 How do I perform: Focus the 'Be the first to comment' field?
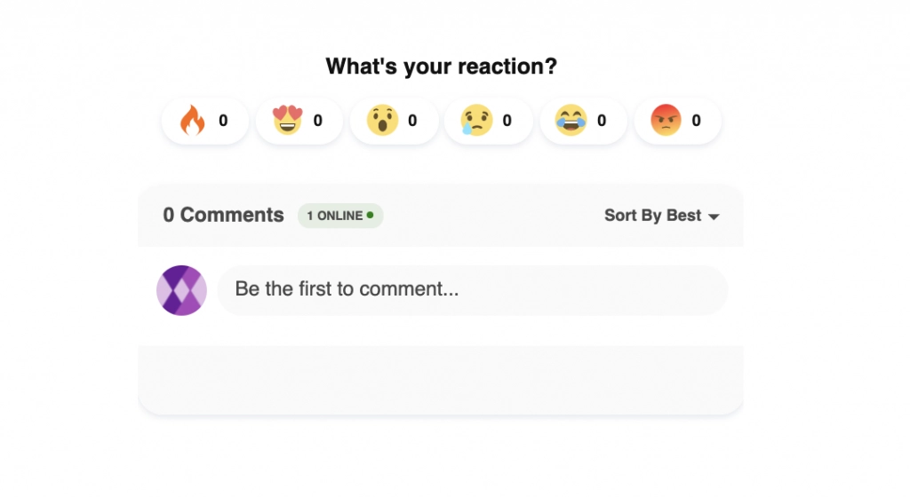[473, 290]
